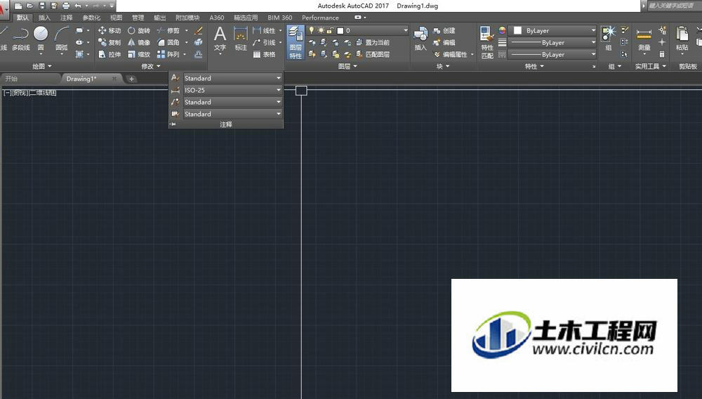Click the Plot/Print icon in quick access toolbar

pyautogui.click(x=66, y=6)
